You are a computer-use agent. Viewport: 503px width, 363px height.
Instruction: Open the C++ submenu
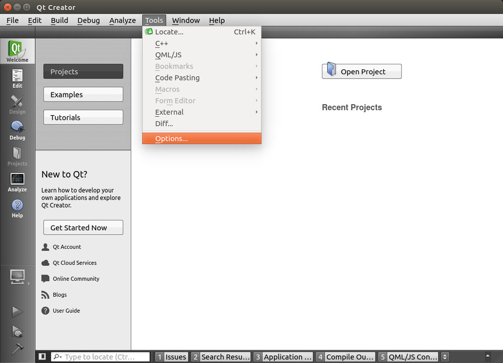pyautogui.click(x=202, y=43)
